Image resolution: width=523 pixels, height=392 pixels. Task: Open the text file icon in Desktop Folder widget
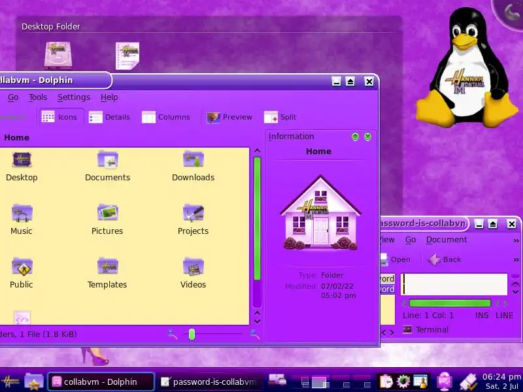[x=127, y=56]
